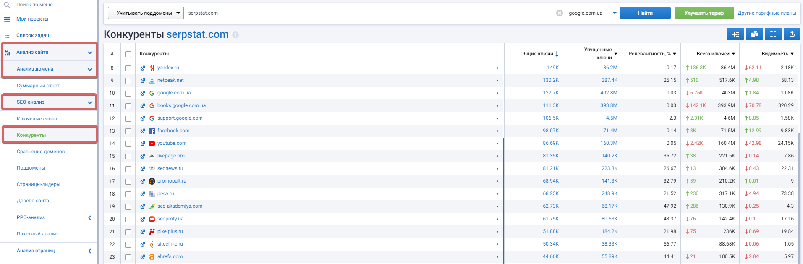The height and width of the screenshot is (264, 803).
Task: Click the search magnifier icon in sidebar
Action: click(x=7, y=5)
